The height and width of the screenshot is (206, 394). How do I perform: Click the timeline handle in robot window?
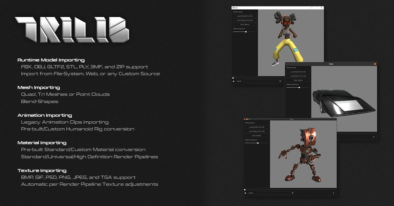click(245, 190)
